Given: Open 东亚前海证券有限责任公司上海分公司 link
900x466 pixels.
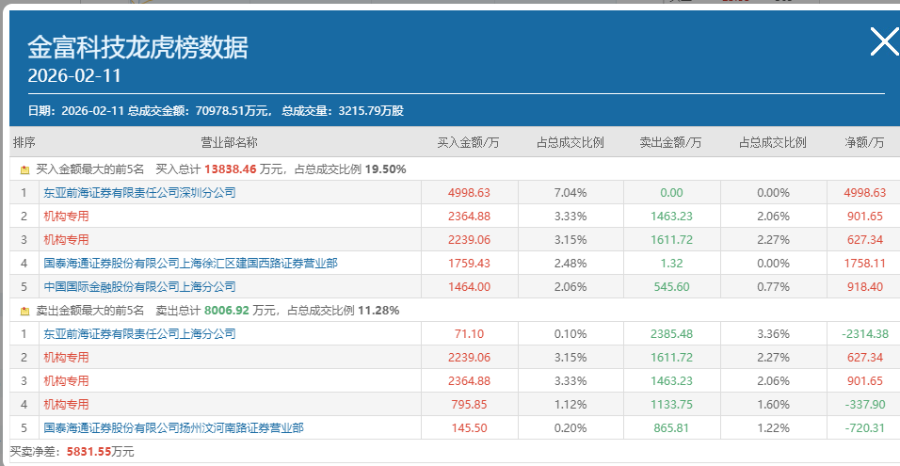Looking at the screenshot, I should pyautogui.click(x=139, y=334).
